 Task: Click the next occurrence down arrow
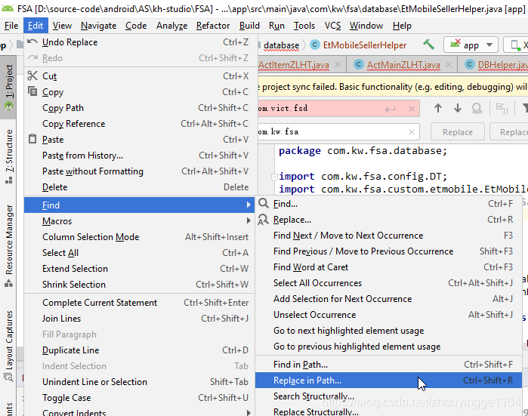457,109
